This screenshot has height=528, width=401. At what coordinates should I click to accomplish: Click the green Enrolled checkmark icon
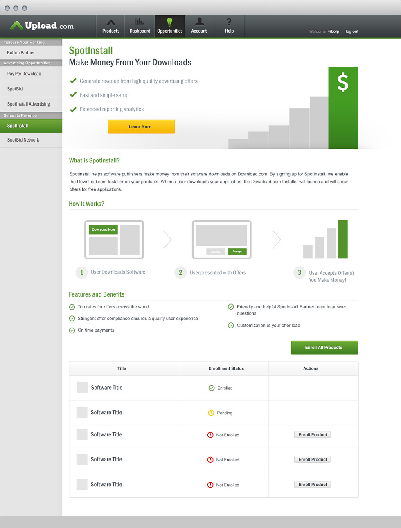[212, 388]
